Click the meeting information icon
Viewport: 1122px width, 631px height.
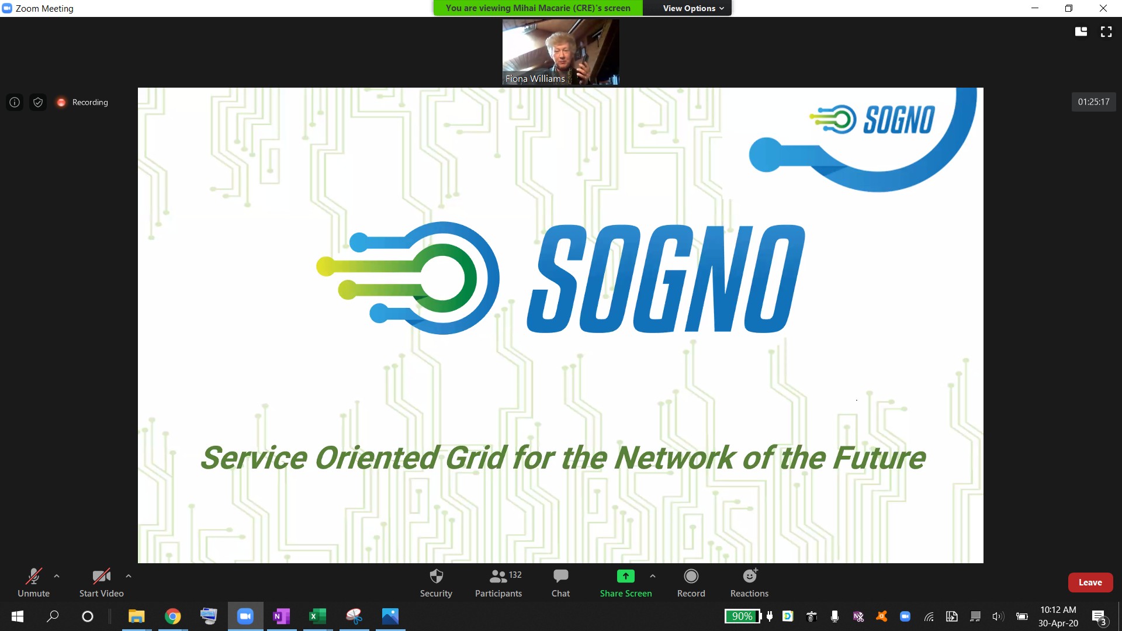pyautogui.click(x=15, y=102)
